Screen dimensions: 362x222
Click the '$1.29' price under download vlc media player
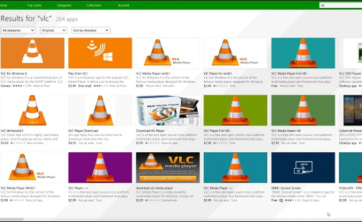point(140,200)
